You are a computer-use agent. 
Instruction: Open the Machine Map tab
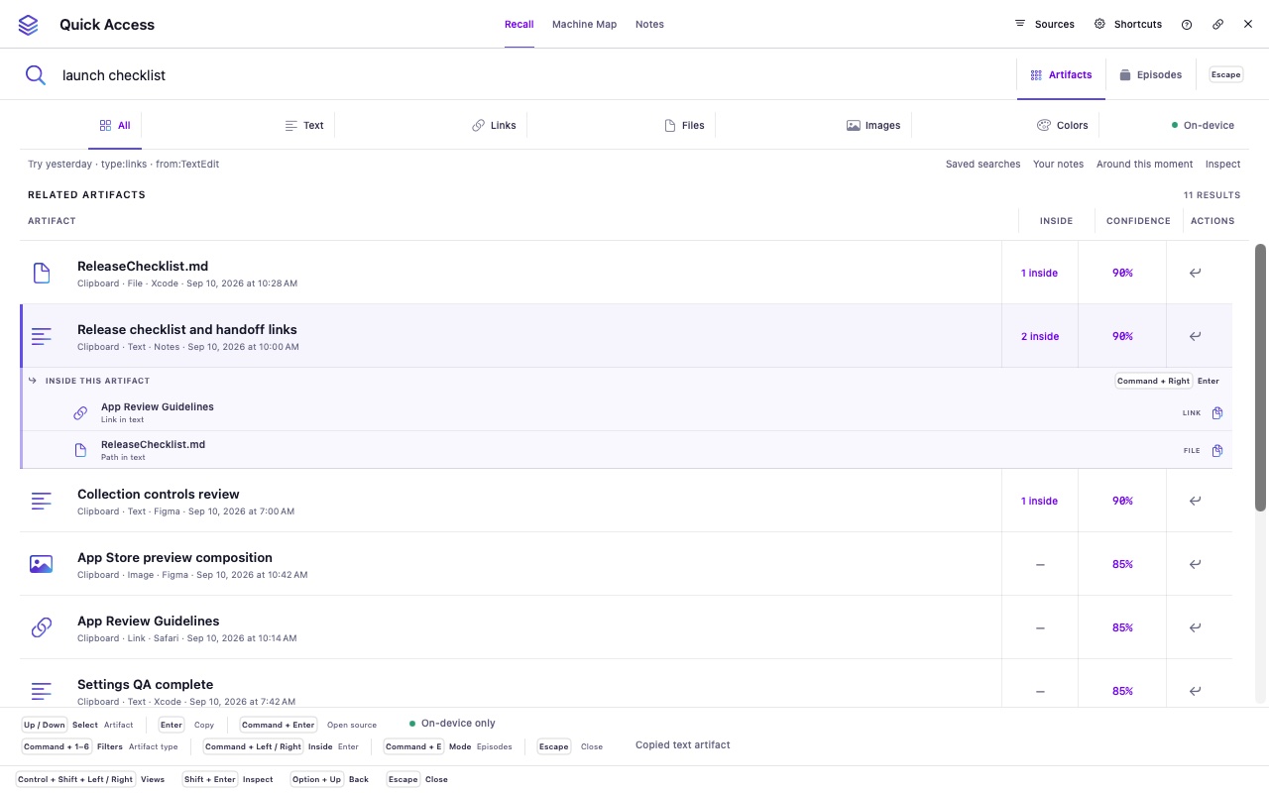[584, 25]
